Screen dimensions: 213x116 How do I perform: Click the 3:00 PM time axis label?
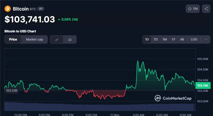[x=44, y=115]
